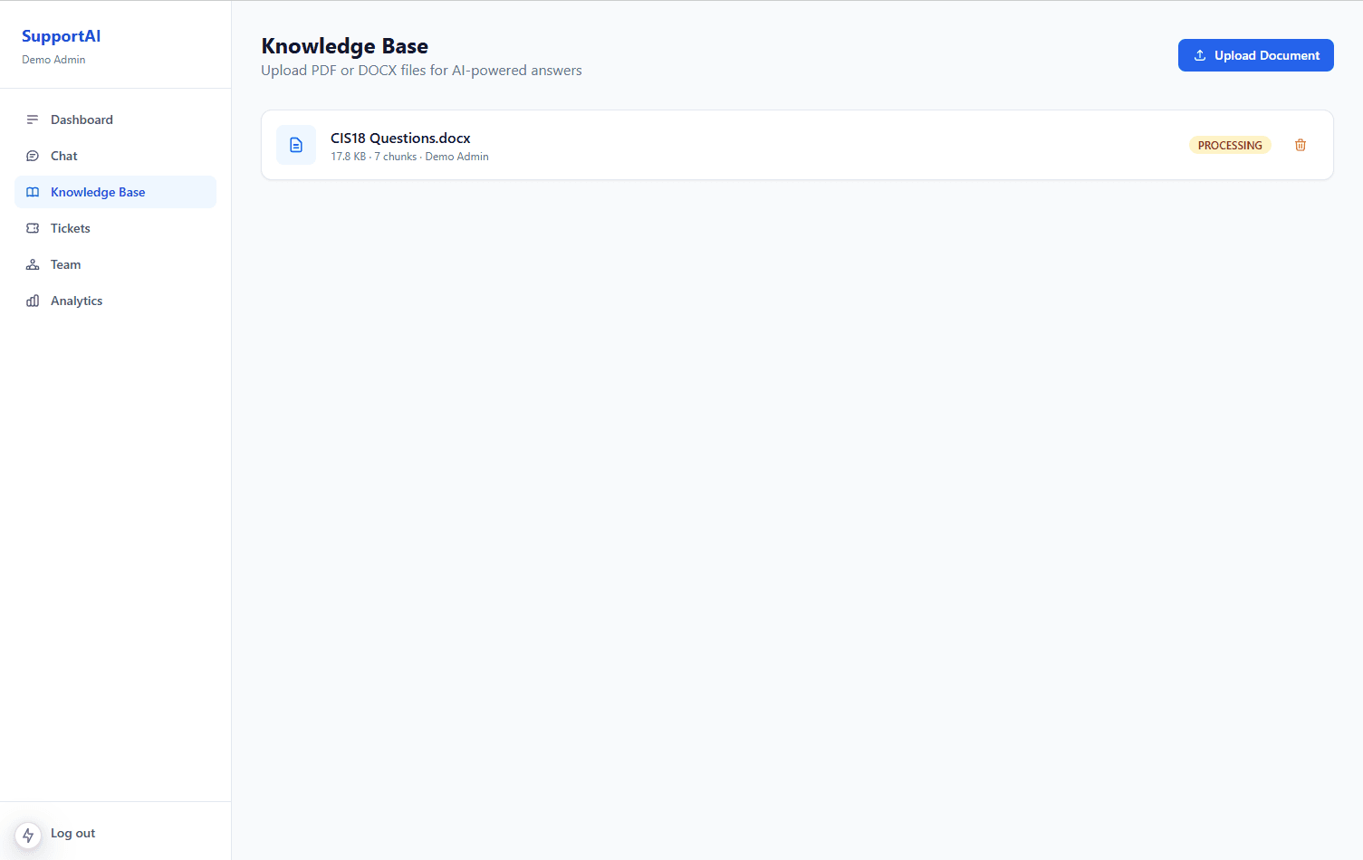Click the 'Upload PDF or DOCX files' subtitle

(x=421, y=71)
